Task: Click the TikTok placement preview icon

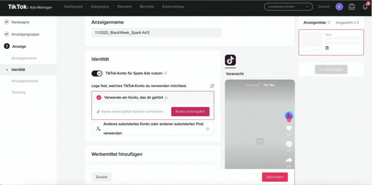Action: 230,60
